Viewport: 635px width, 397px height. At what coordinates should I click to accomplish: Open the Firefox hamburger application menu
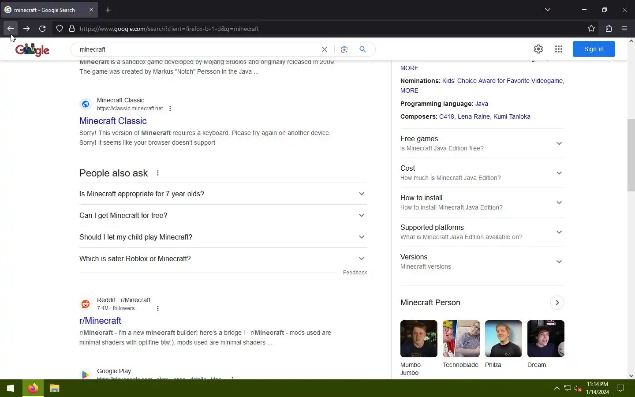click(624, 29)
